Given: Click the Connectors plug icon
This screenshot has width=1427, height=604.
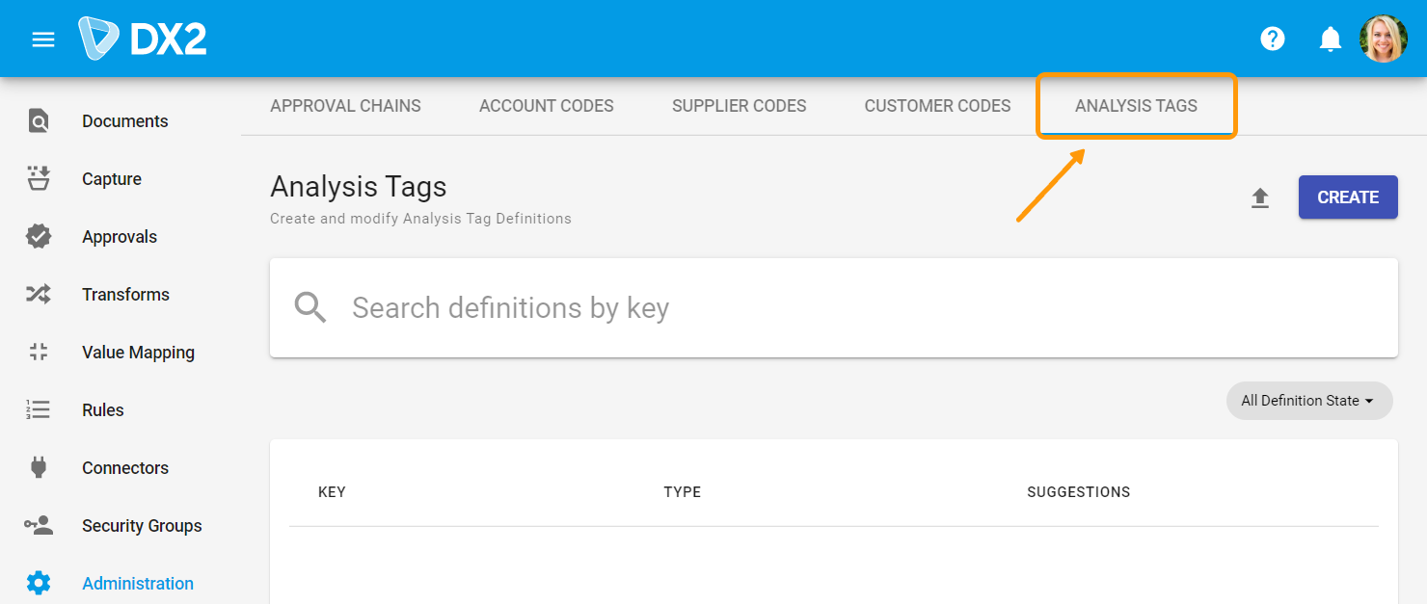Looking at the screenshot, I should (x=38, y=467).
